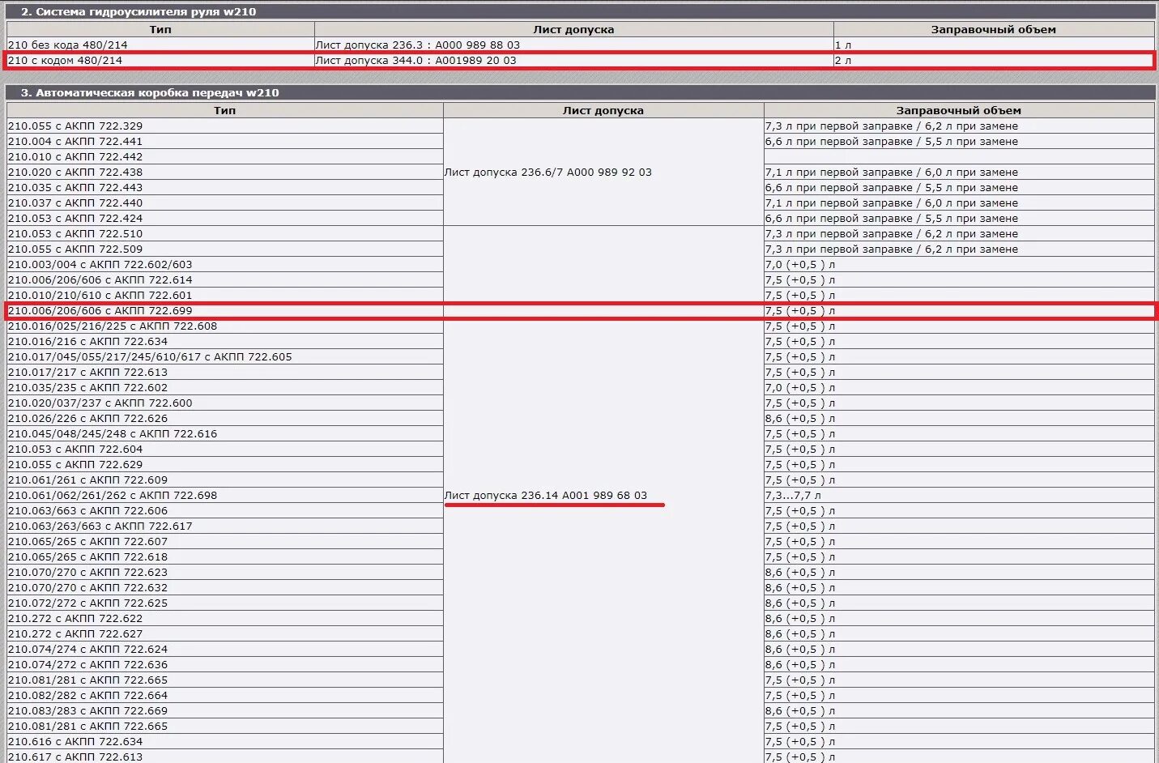Click cell '210.616 с АКПП 722.634'
The image size is (1159, 763).
[225, 741]
